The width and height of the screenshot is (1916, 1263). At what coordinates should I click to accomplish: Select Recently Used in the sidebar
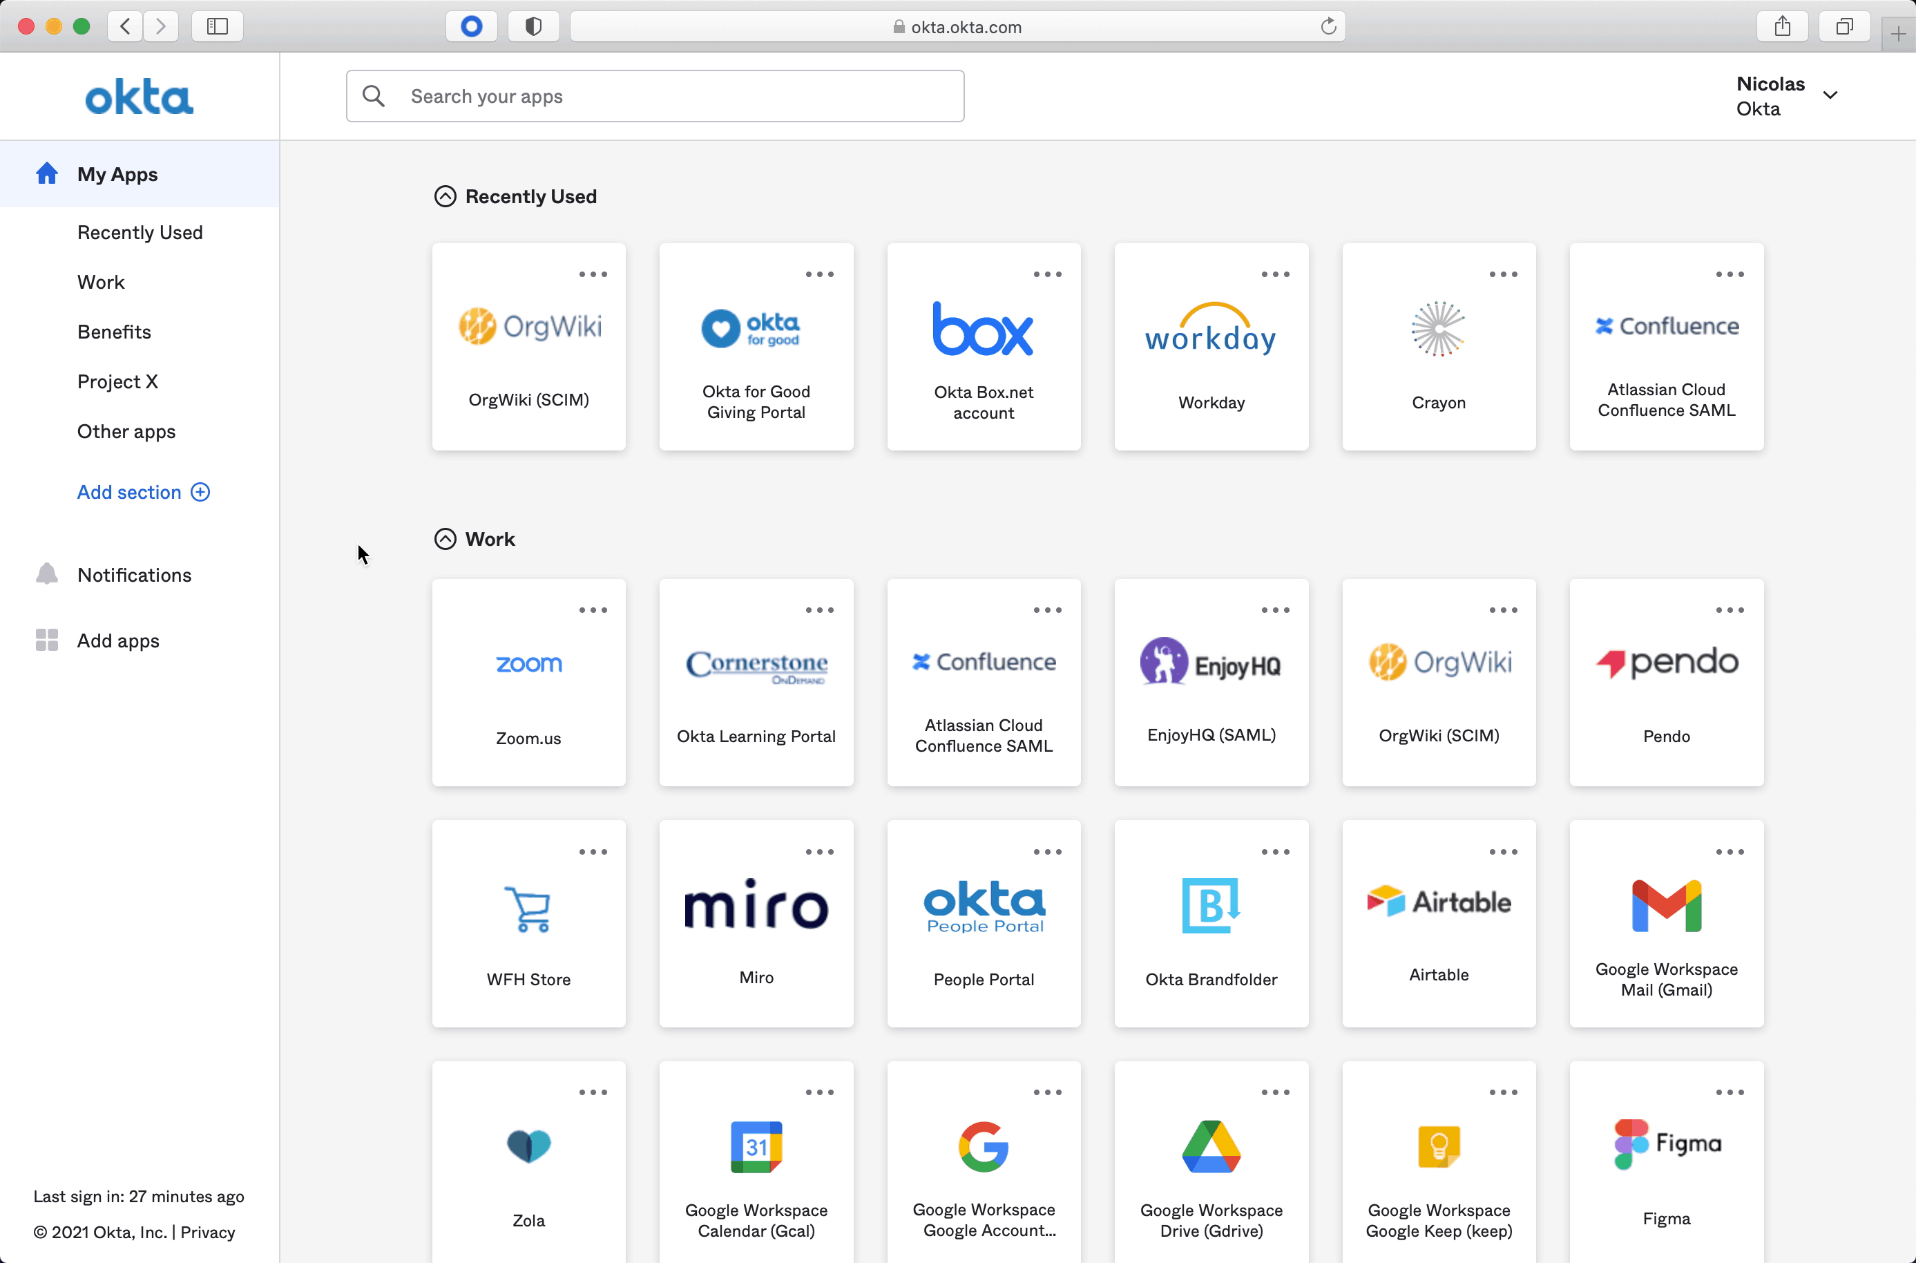[140, 232]
